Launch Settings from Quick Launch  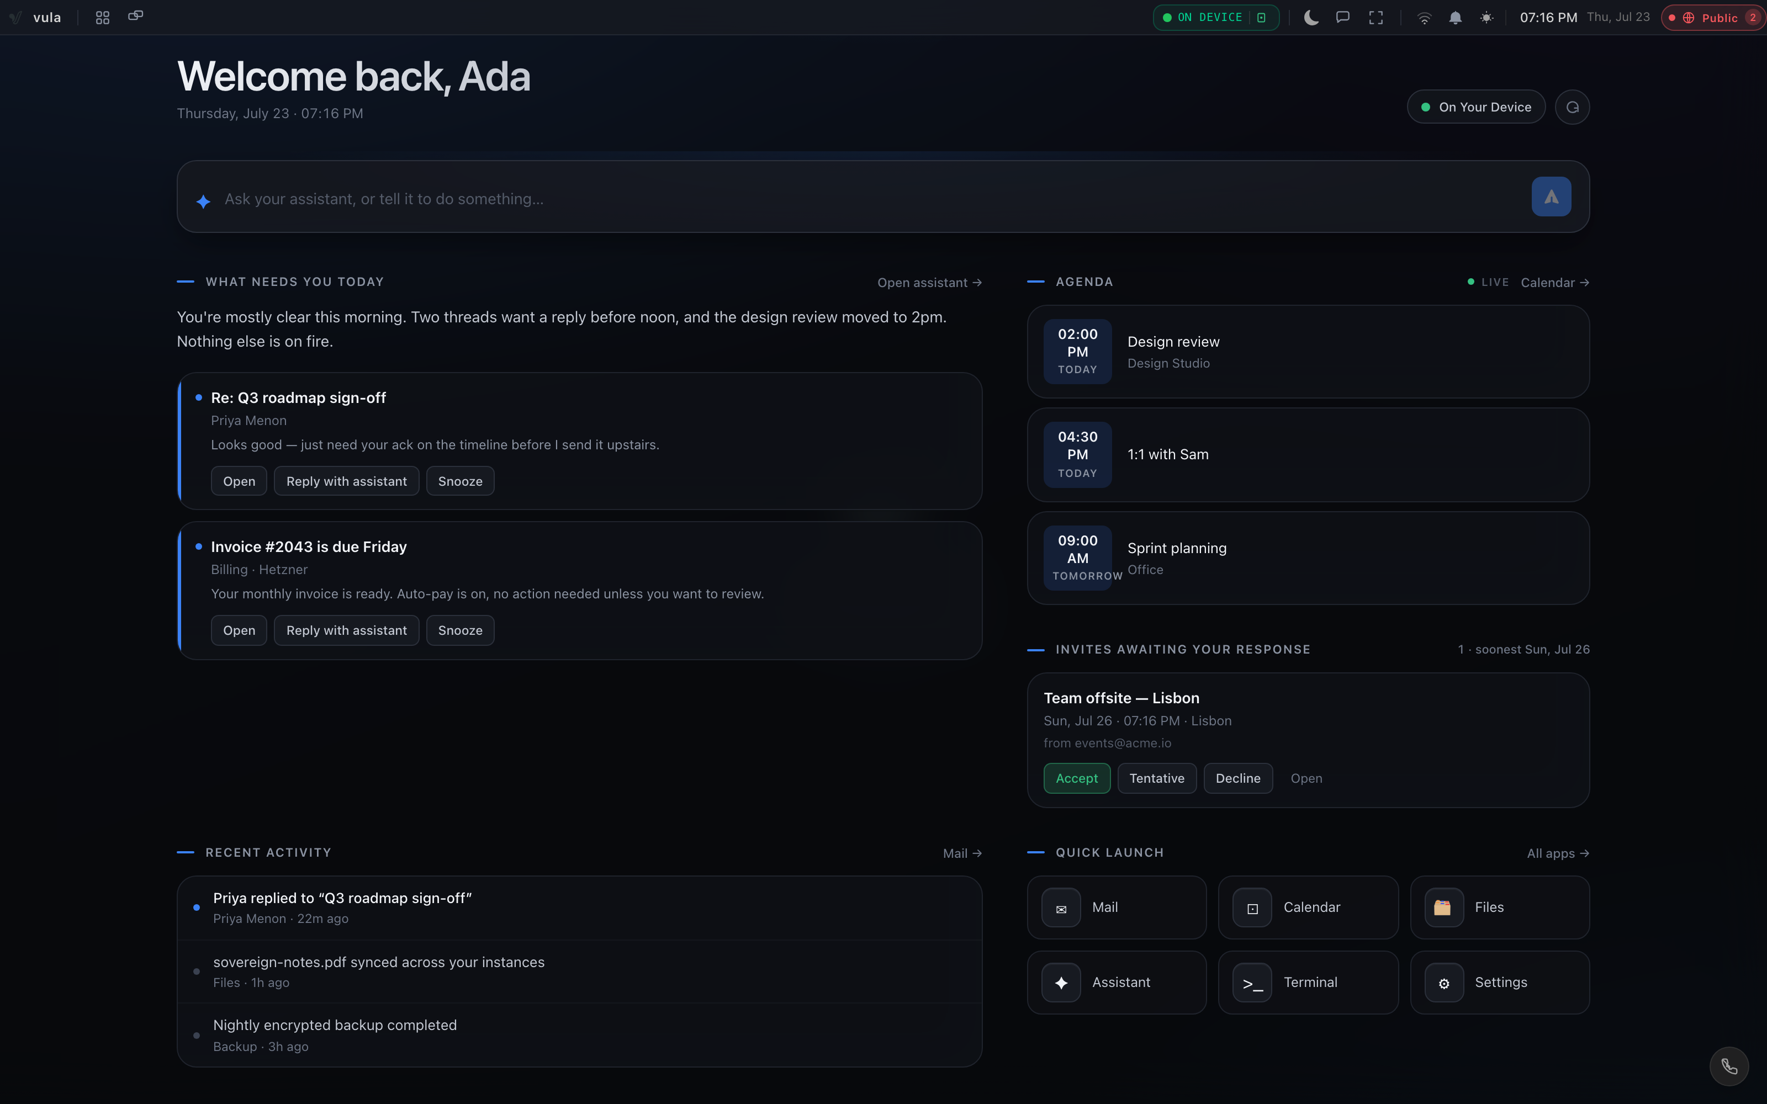click(x=1500, y=983)
